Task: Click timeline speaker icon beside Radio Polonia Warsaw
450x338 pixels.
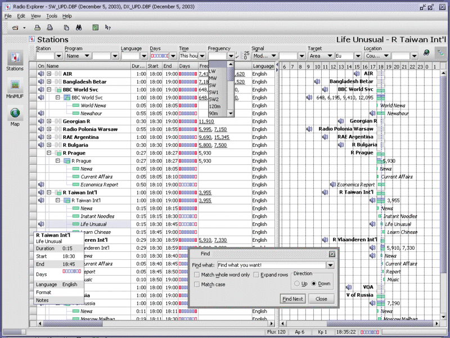Action: (x=309, y=129)
